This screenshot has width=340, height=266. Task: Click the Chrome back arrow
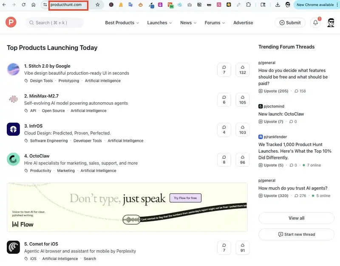click(x=4, y=5)
